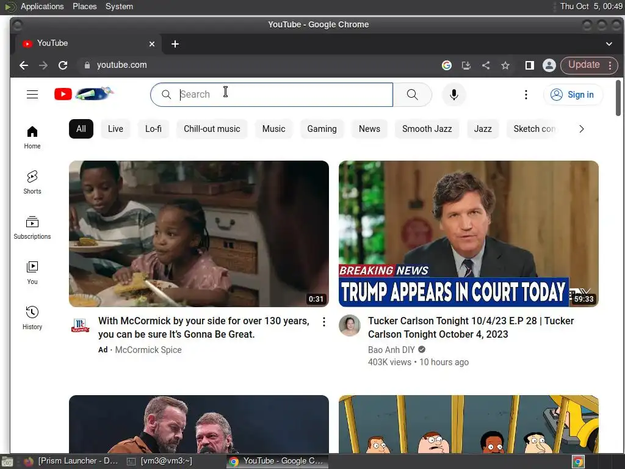Open the wrestlers video thumbnail
625x469 pixels.
point(199,424)
